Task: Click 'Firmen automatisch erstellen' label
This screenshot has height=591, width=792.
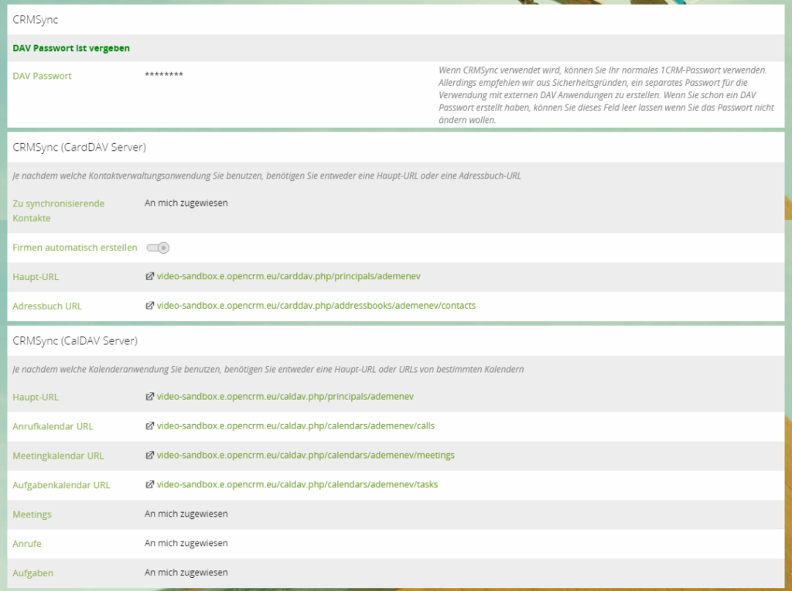Action: click(75, 248)
